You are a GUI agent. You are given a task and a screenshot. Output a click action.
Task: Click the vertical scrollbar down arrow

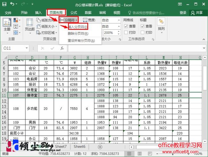[205, 141]
